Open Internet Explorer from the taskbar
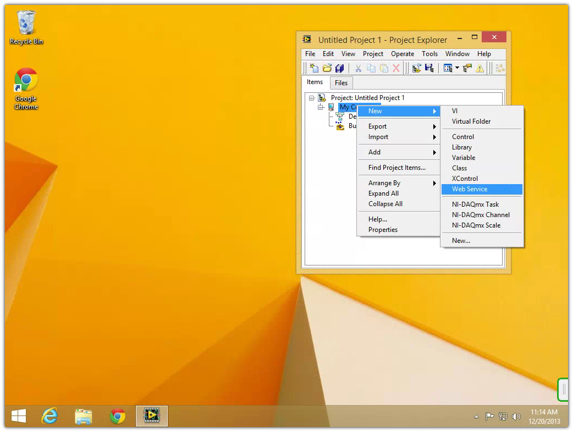573x432 pixels. [50, 417]
